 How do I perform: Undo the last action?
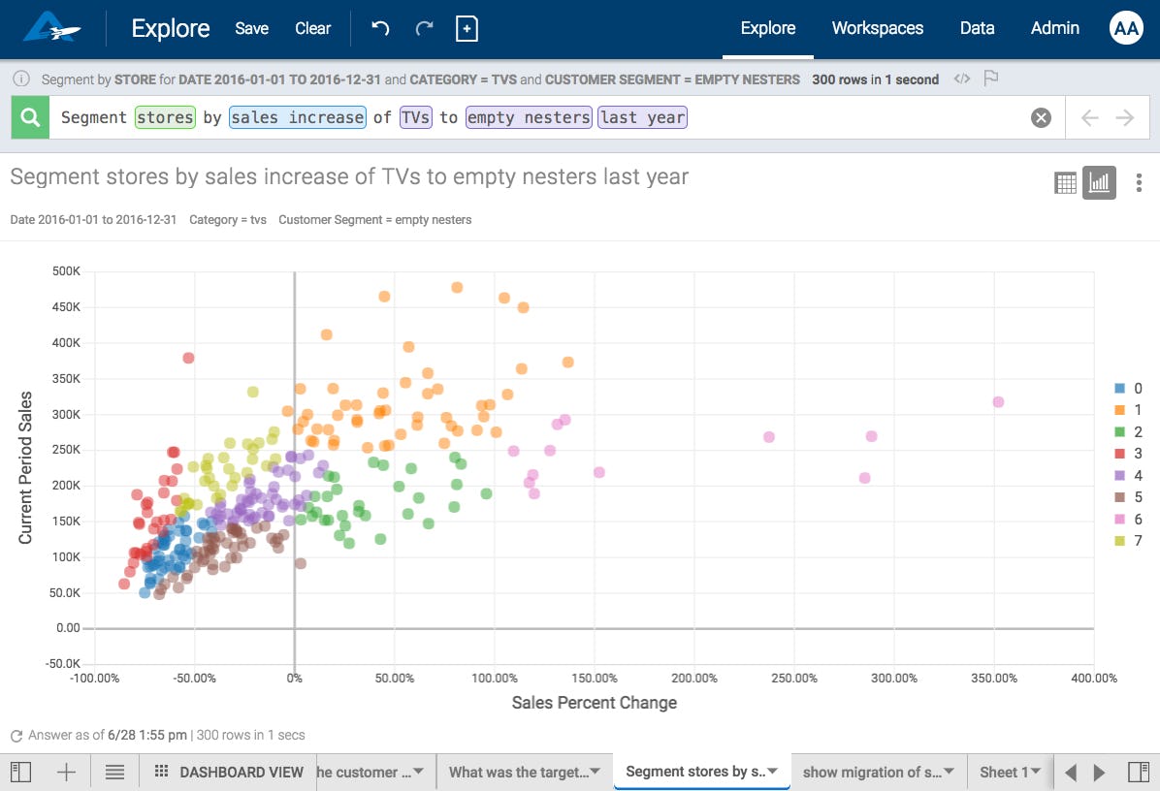tap(380, 28)
